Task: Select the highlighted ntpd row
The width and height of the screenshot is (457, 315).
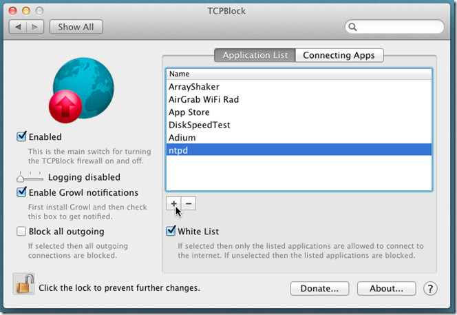Action: 299,150
